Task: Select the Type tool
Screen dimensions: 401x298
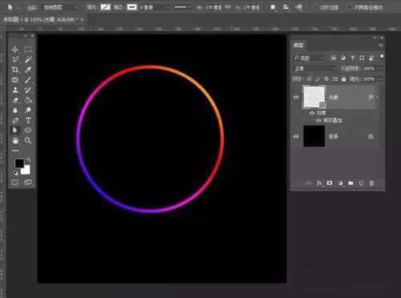Action: click(x=28, y=120)
